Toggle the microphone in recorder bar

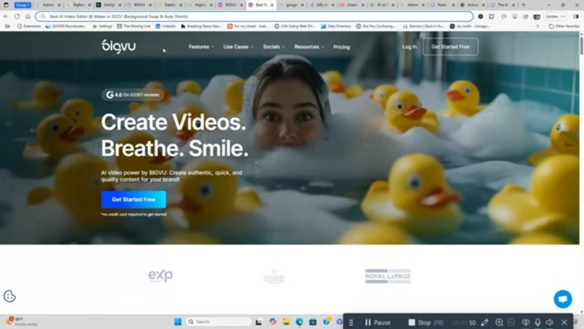pos(537,323)
